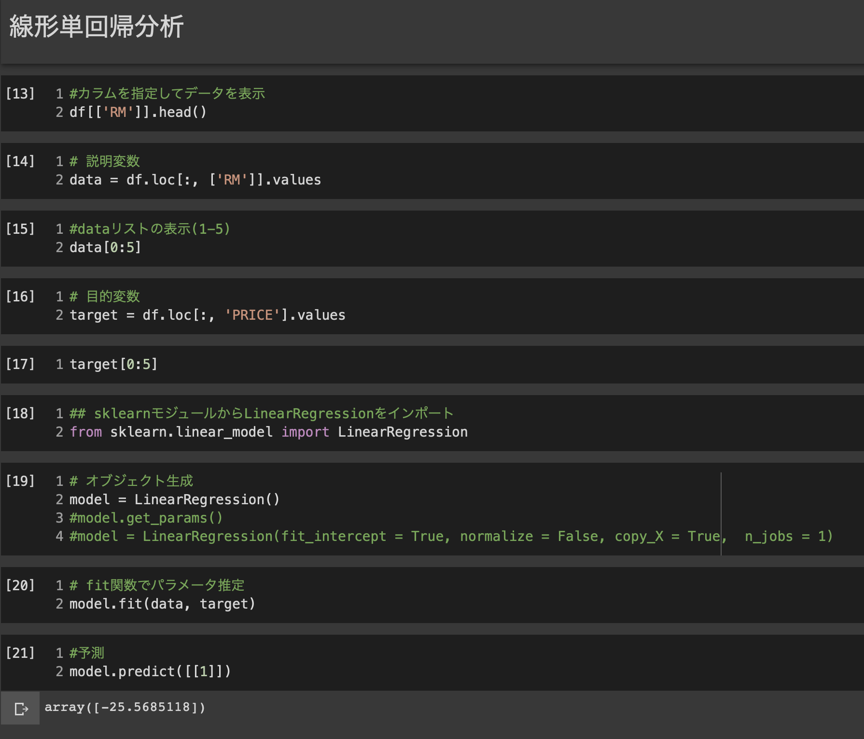This screenshot has height=739, width=864.
Task: Place cursor on the data[0:5] line
Action: [106, 247]
